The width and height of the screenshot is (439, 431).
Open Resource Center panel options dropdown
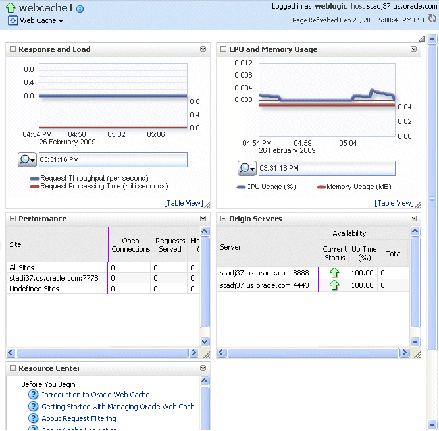click(x=203, y=368)
